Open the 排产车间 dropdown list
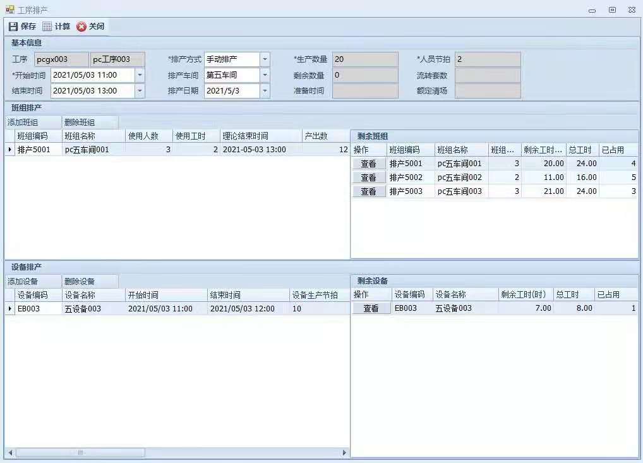Image resolution: width=643 pixels, height=463 pixels. click(x=265, y=75)
